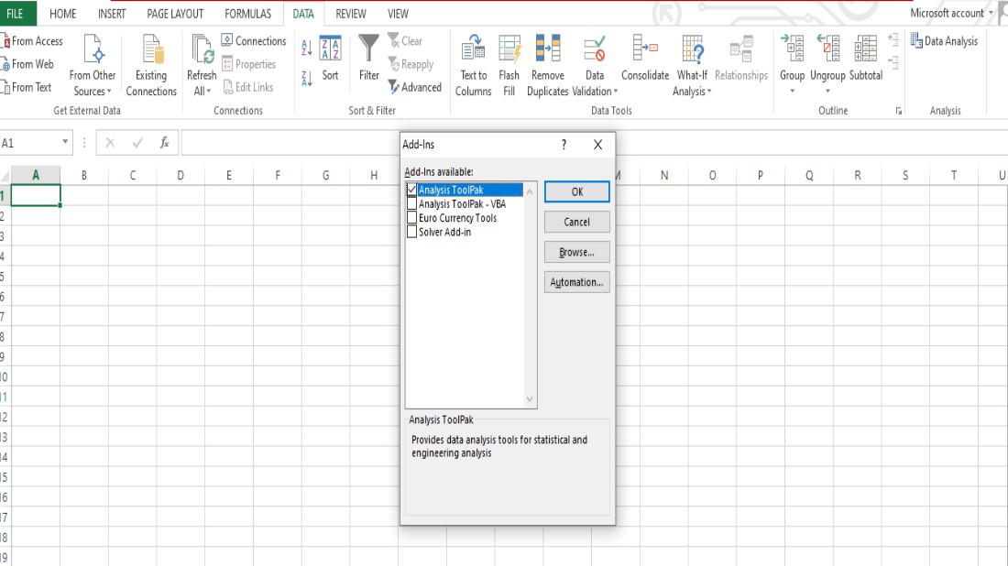Launch Text to Columns wizard
This screenshot has width=1008, height=566.
pyautogui.click(x=473, y=66)
